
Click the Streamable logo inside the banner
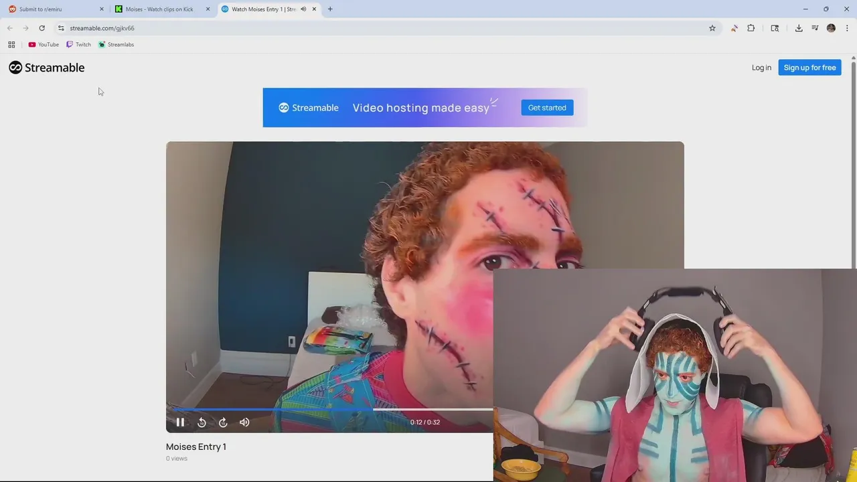tap(309, 108)
